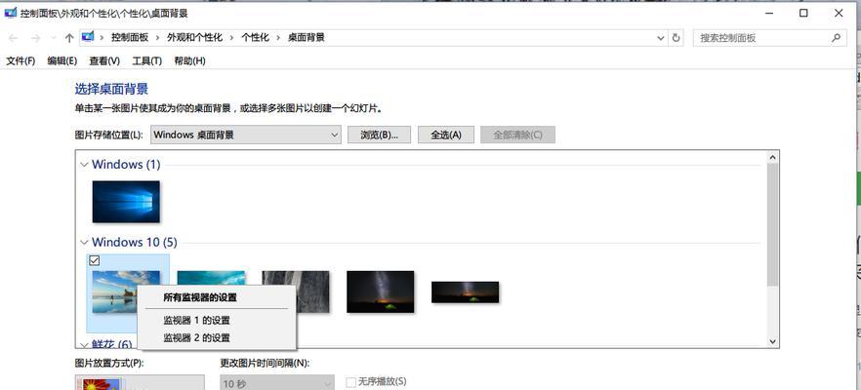Image resolution: width=861 pixels, height=390 pixels.
Task: Minimize the control panel window
Action: [768, 14]
